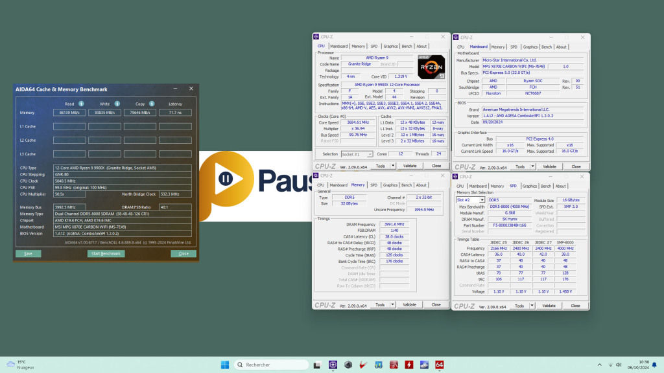Click the Save button in AIDA64

[27, 253]
